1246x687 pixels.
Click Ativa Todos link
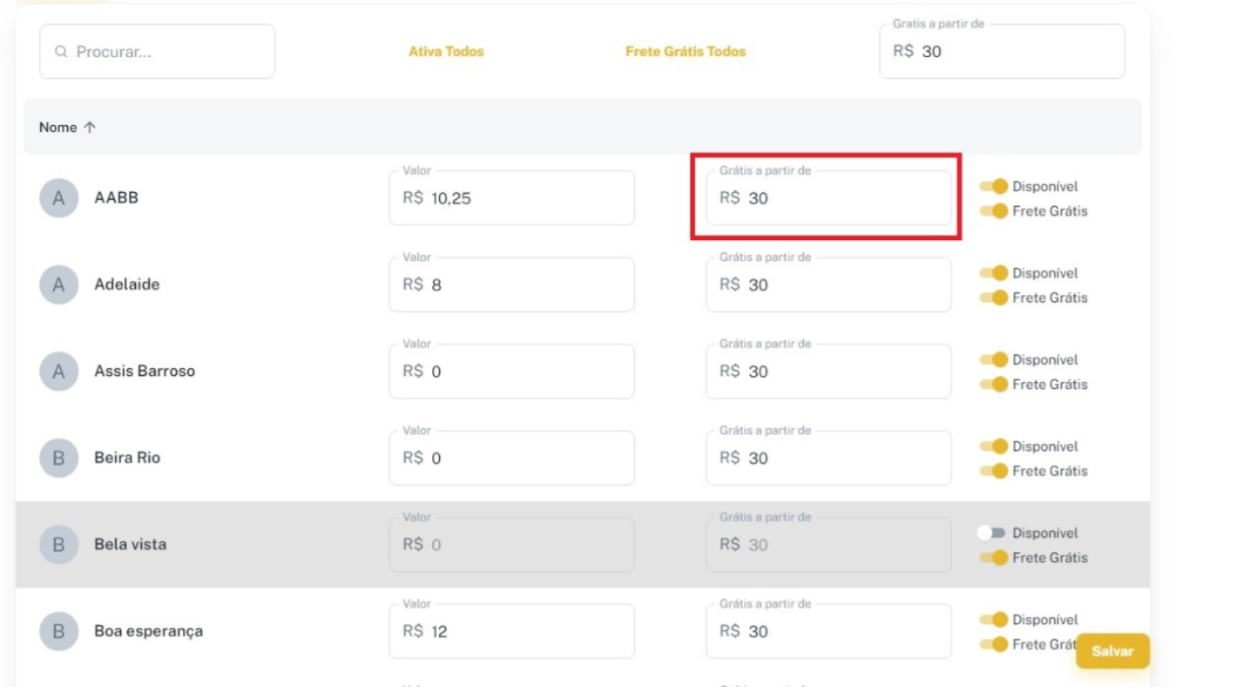[x=446, y=51]
